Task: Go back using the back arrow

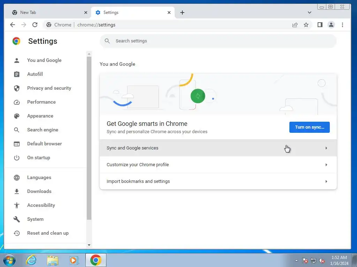Action: [x=13, y=25]
